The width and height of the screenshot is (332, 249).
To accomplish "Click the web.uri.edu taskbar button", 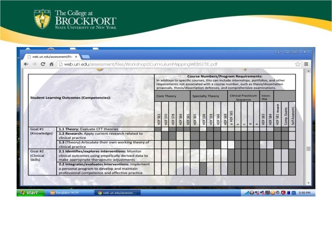I will [x=118, y=193].
